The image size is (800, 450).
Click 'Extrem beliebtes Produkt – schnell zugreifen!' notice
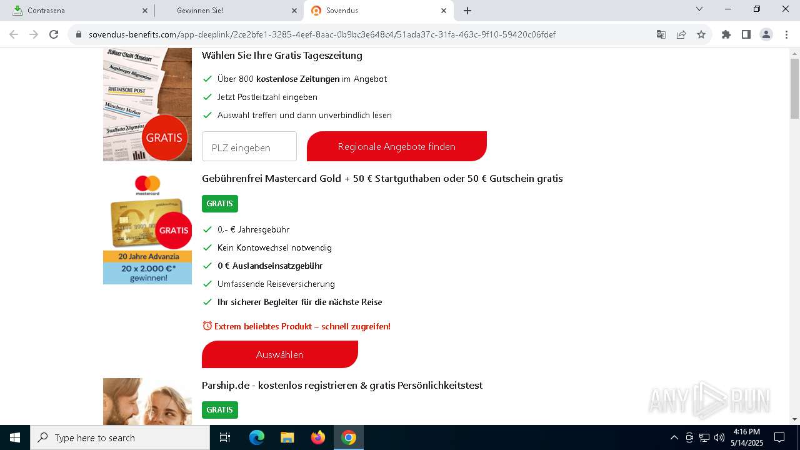(296, 326)
